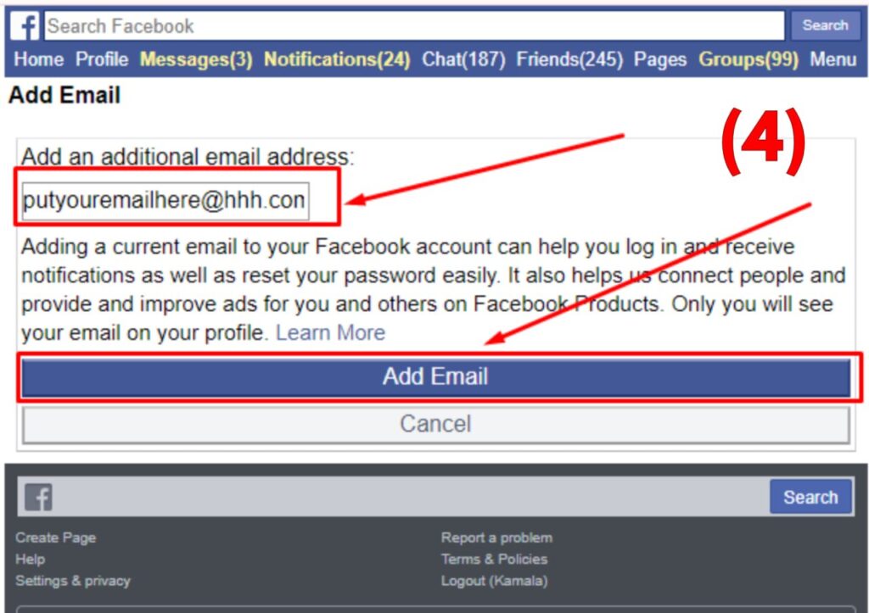Click the additional email address field

coord(165,201)
